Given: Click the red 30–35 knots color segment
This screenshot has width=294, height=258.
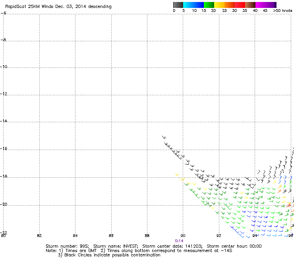Looking at the screenshot, I should pyautogui.click(x=240, y=5).
